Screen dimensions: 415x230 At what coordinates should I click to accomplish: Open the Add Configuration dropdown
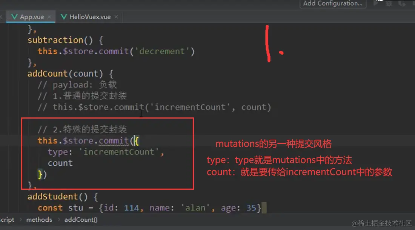click(333, 3)
